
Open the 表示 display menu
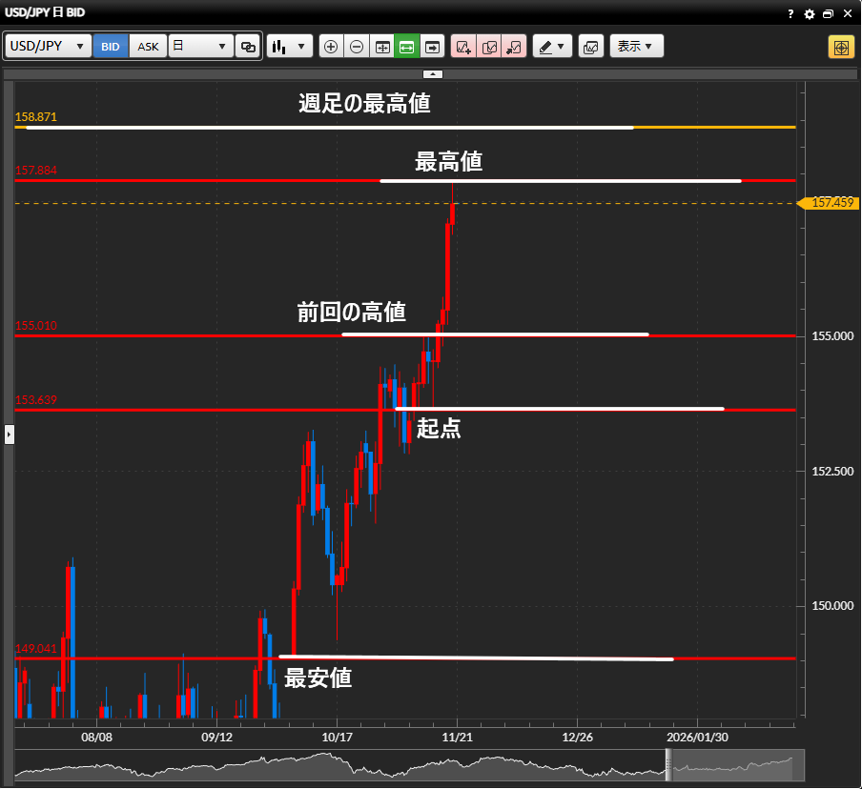coord(636,47)
